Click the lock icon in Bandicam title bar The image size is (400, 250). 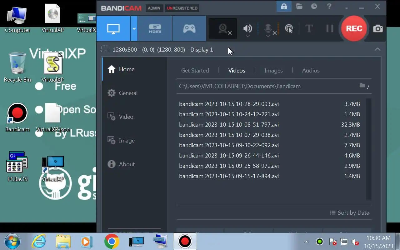pos(284,7)
